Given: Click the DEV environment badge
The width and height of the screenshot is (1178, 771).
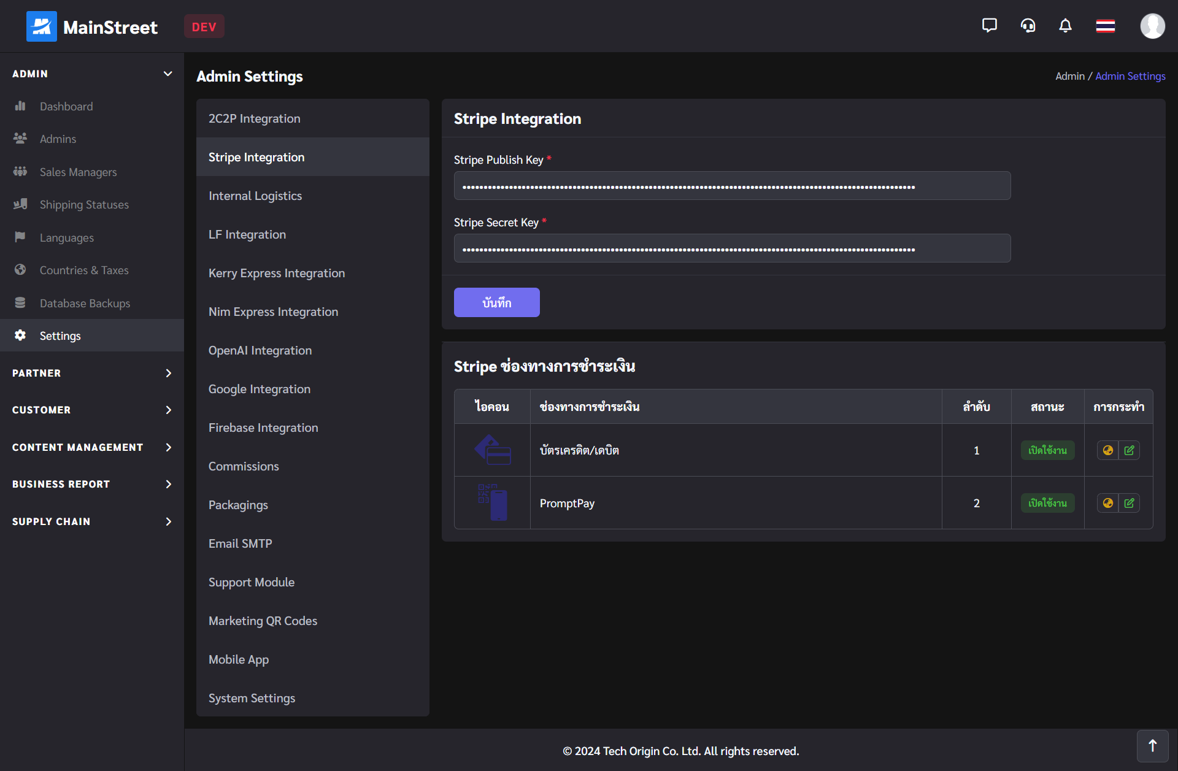Looking at the screenshot, I should coord(204,26).
